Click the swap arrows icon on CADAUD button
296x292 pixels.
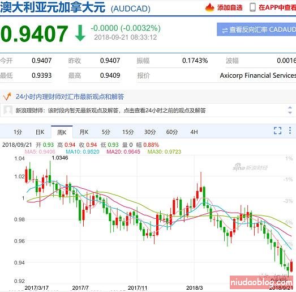click(225, 30)
